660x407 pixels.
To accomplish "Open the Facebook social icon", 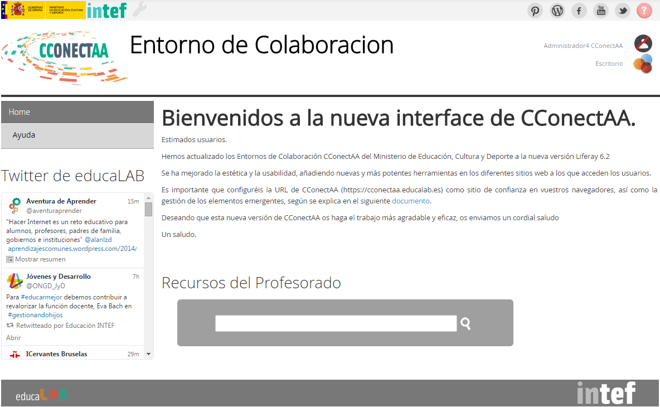I will [579, 10].
